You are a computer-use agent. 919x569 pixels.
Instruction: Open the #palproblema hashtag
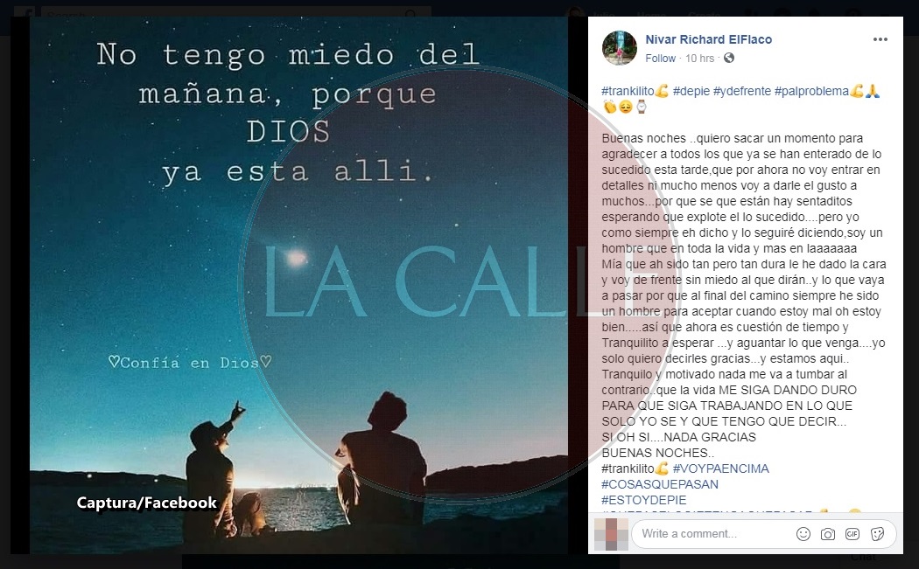pyautogui.click(x=811, y=91)
